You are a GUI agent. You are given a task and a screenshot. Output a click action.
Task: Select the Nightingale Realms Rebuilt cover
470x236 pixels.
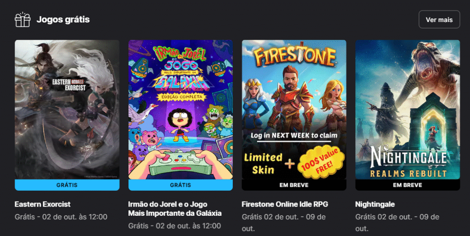[408, 110]
